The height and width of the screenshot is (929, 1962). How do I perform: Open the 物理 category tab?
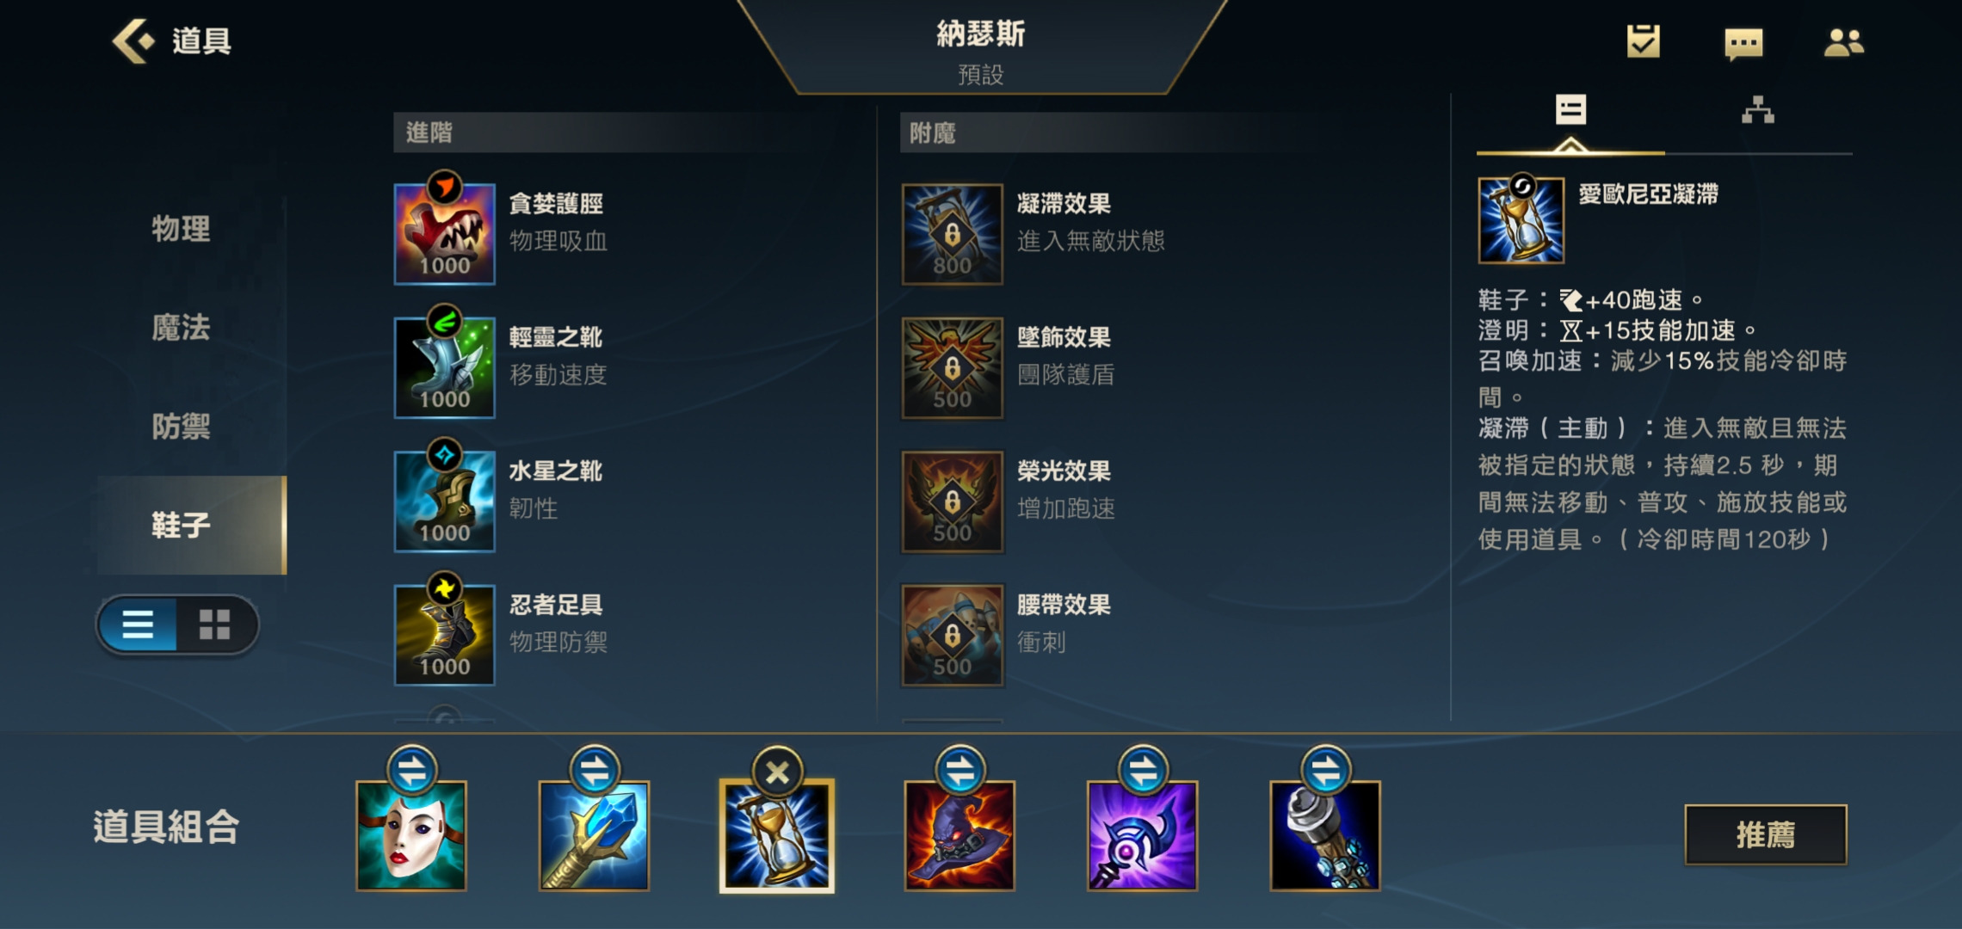tap(181, 229)
